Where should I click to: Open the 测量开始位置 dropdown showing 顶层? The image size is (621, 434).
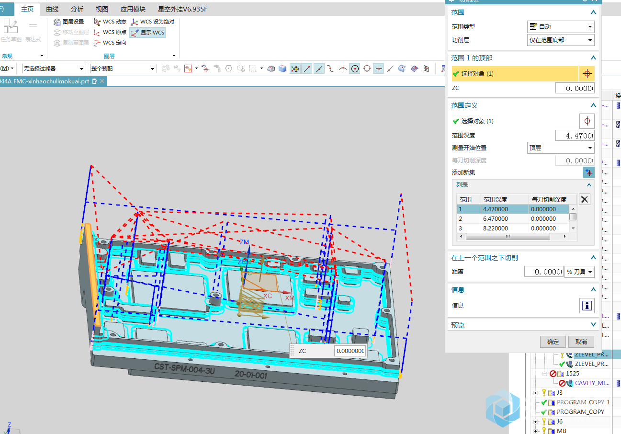point(561,148)
